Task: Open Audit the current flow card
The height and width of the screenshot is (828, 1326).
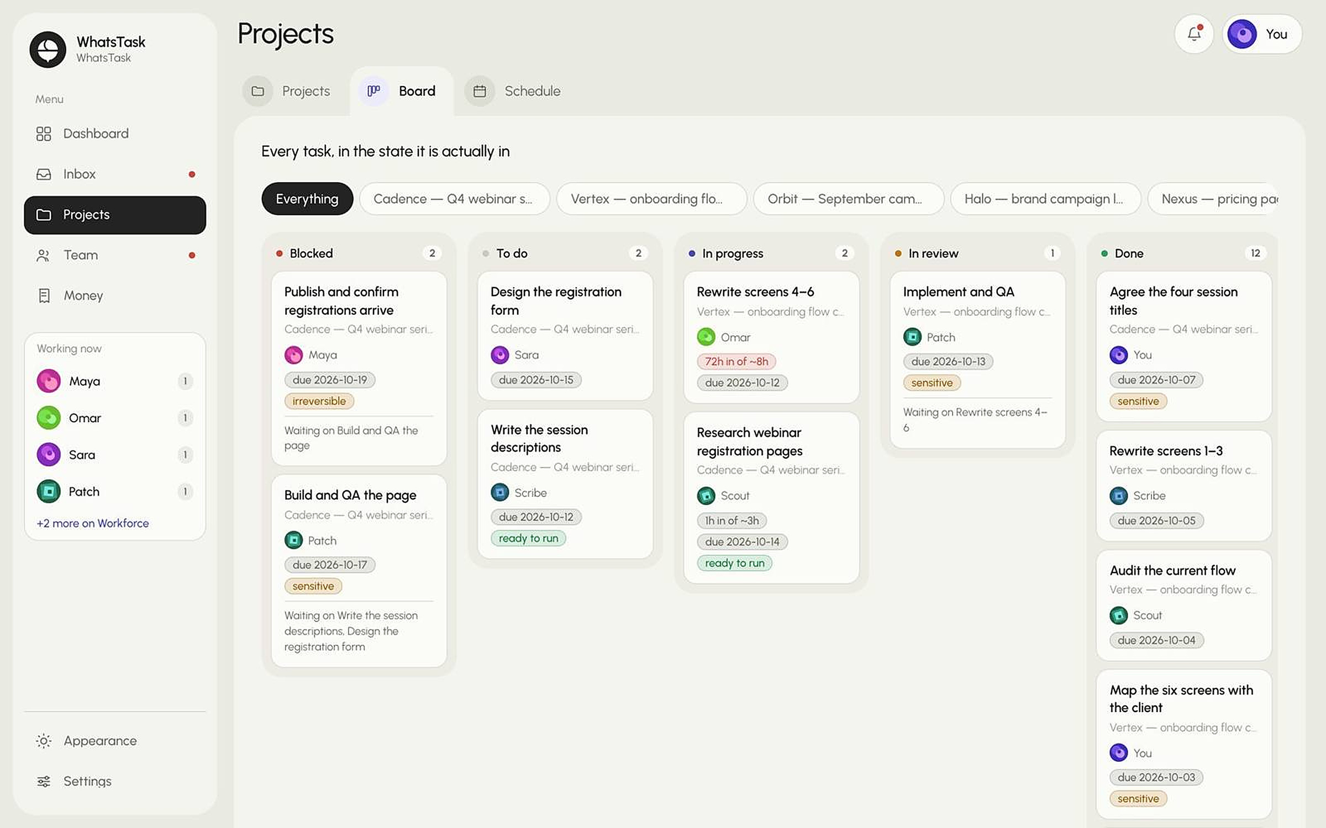Action: point(1183,605)
